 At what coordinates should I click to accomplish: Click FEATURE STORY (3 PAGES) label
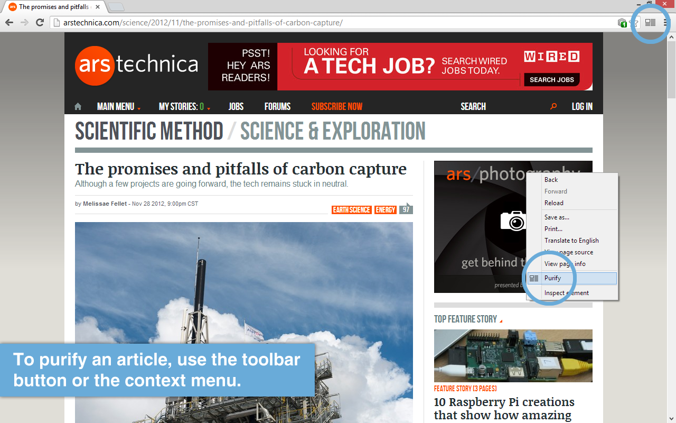coord(465,389)
